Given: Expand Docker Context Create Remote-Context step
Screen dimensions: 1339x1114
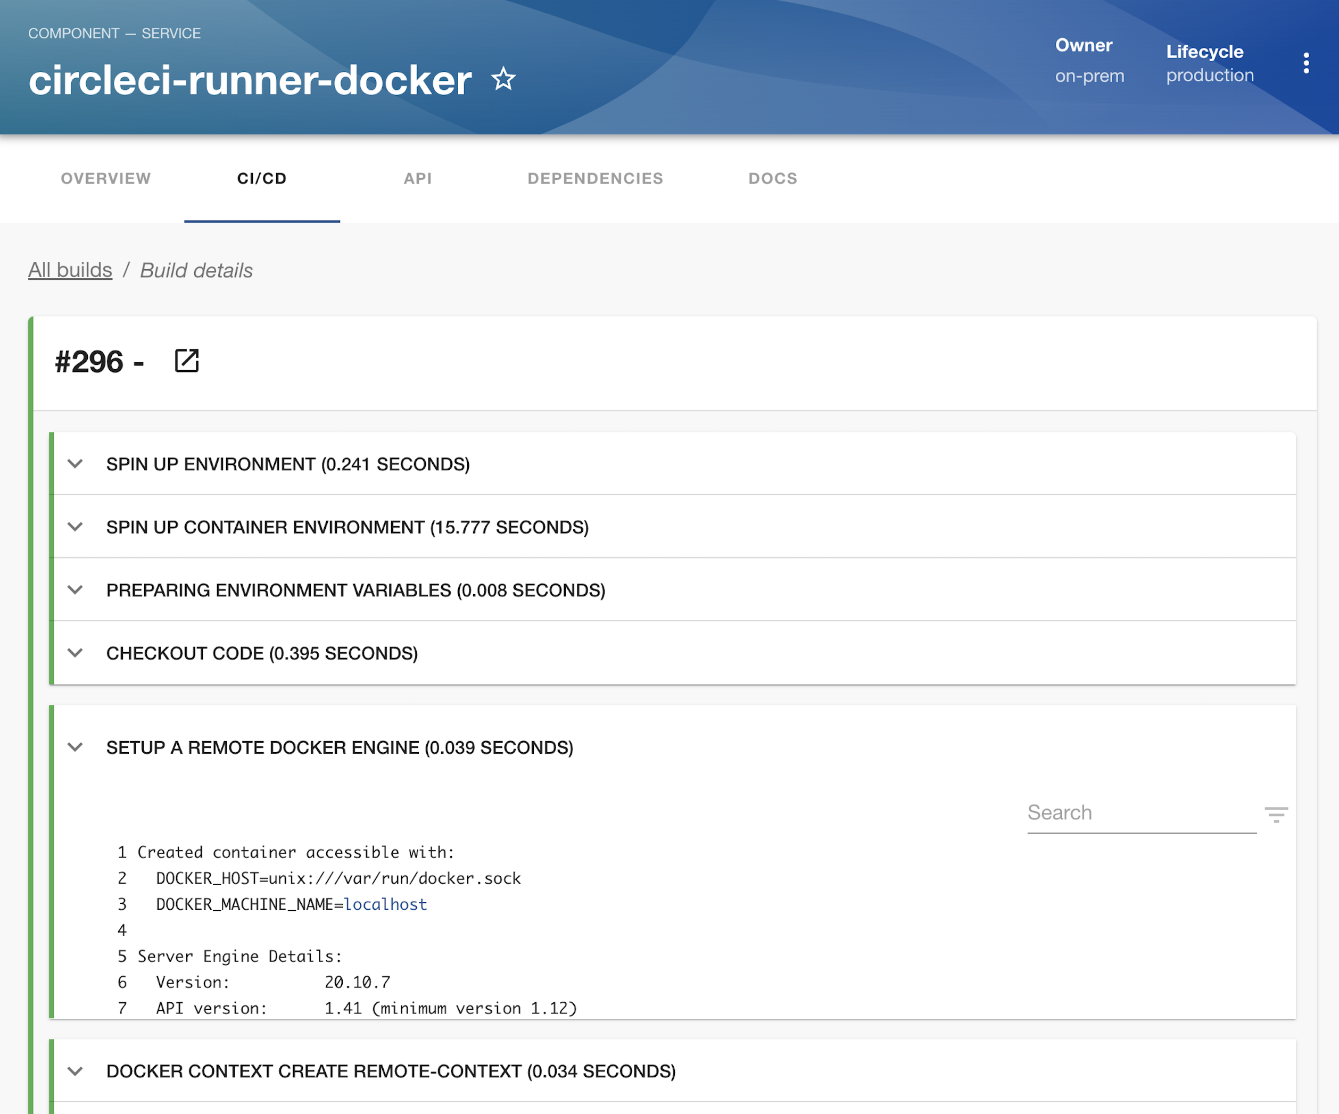Looking at the screenshot, I should click(75, 1071).
